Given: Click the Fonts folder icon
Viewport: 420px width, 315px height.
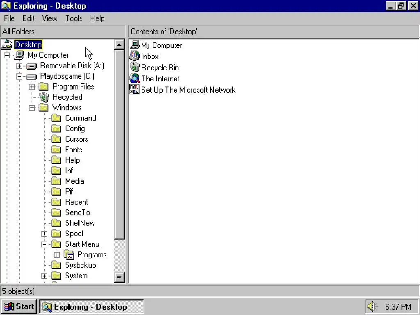Looking at the screenshot, I should pyautogui.click(x=56, y=150).
